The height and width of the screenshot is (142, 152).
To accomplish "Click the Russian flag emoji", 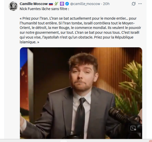I will pyautogui.click(x=51, y=4).
